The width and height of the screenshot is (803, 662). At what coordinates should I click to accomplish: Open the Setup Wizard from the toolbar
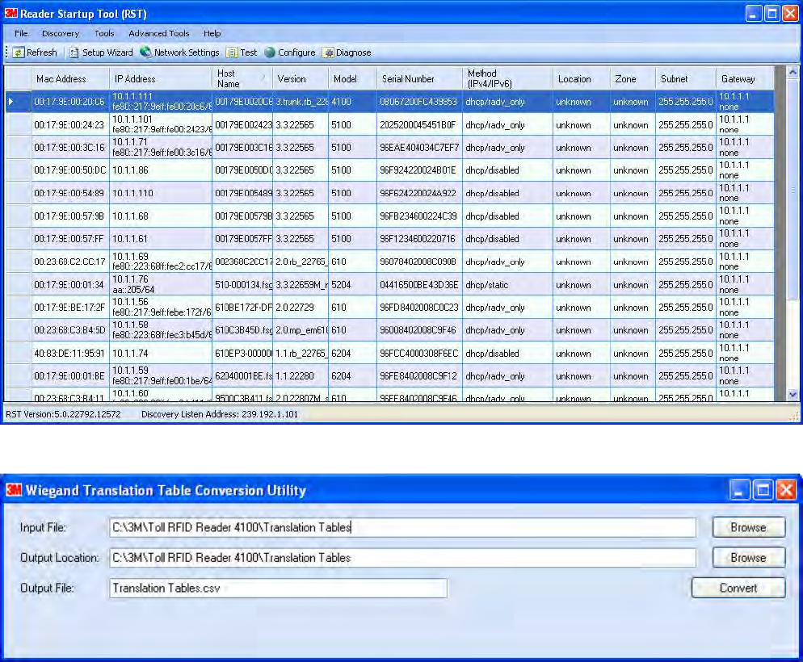(x=101, y=52)
